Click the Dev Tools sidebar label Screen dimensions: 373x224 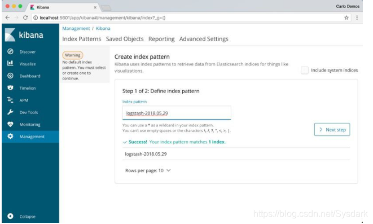tap(29, 112)
